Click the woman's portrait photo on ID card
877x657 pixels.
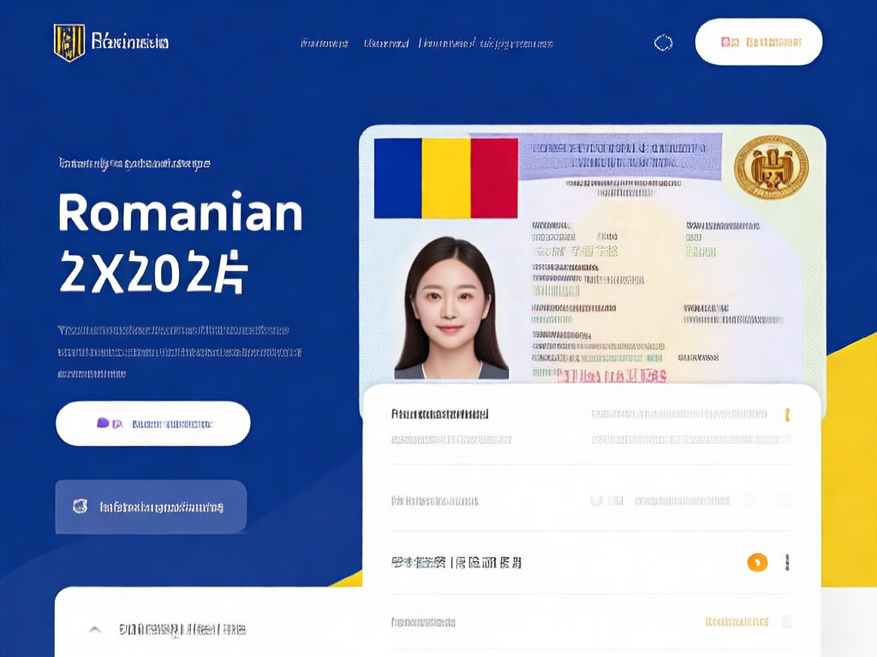coord(451,308)
